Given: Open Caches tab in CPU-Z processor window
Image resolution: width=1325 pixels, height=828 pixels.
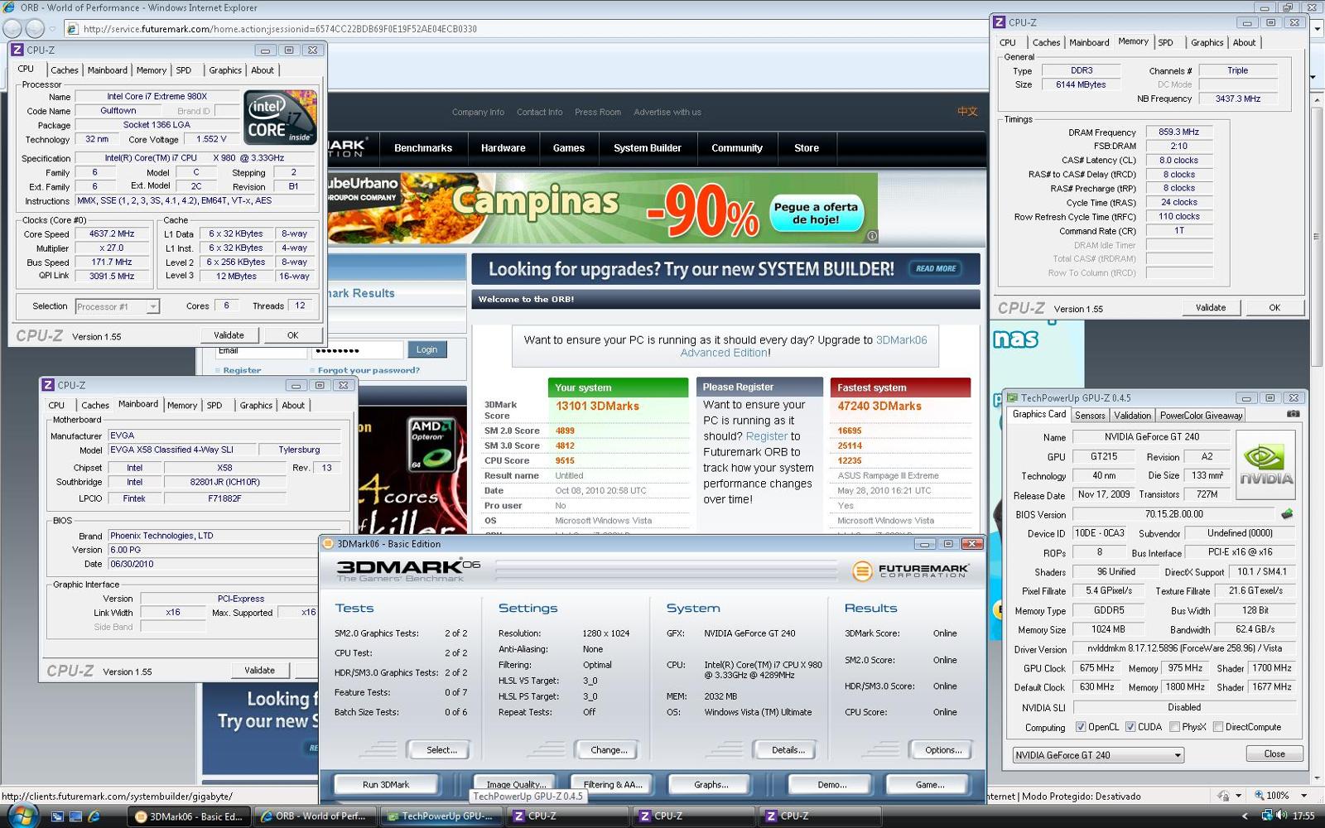Looking at the screenshot, I should 65,70.
